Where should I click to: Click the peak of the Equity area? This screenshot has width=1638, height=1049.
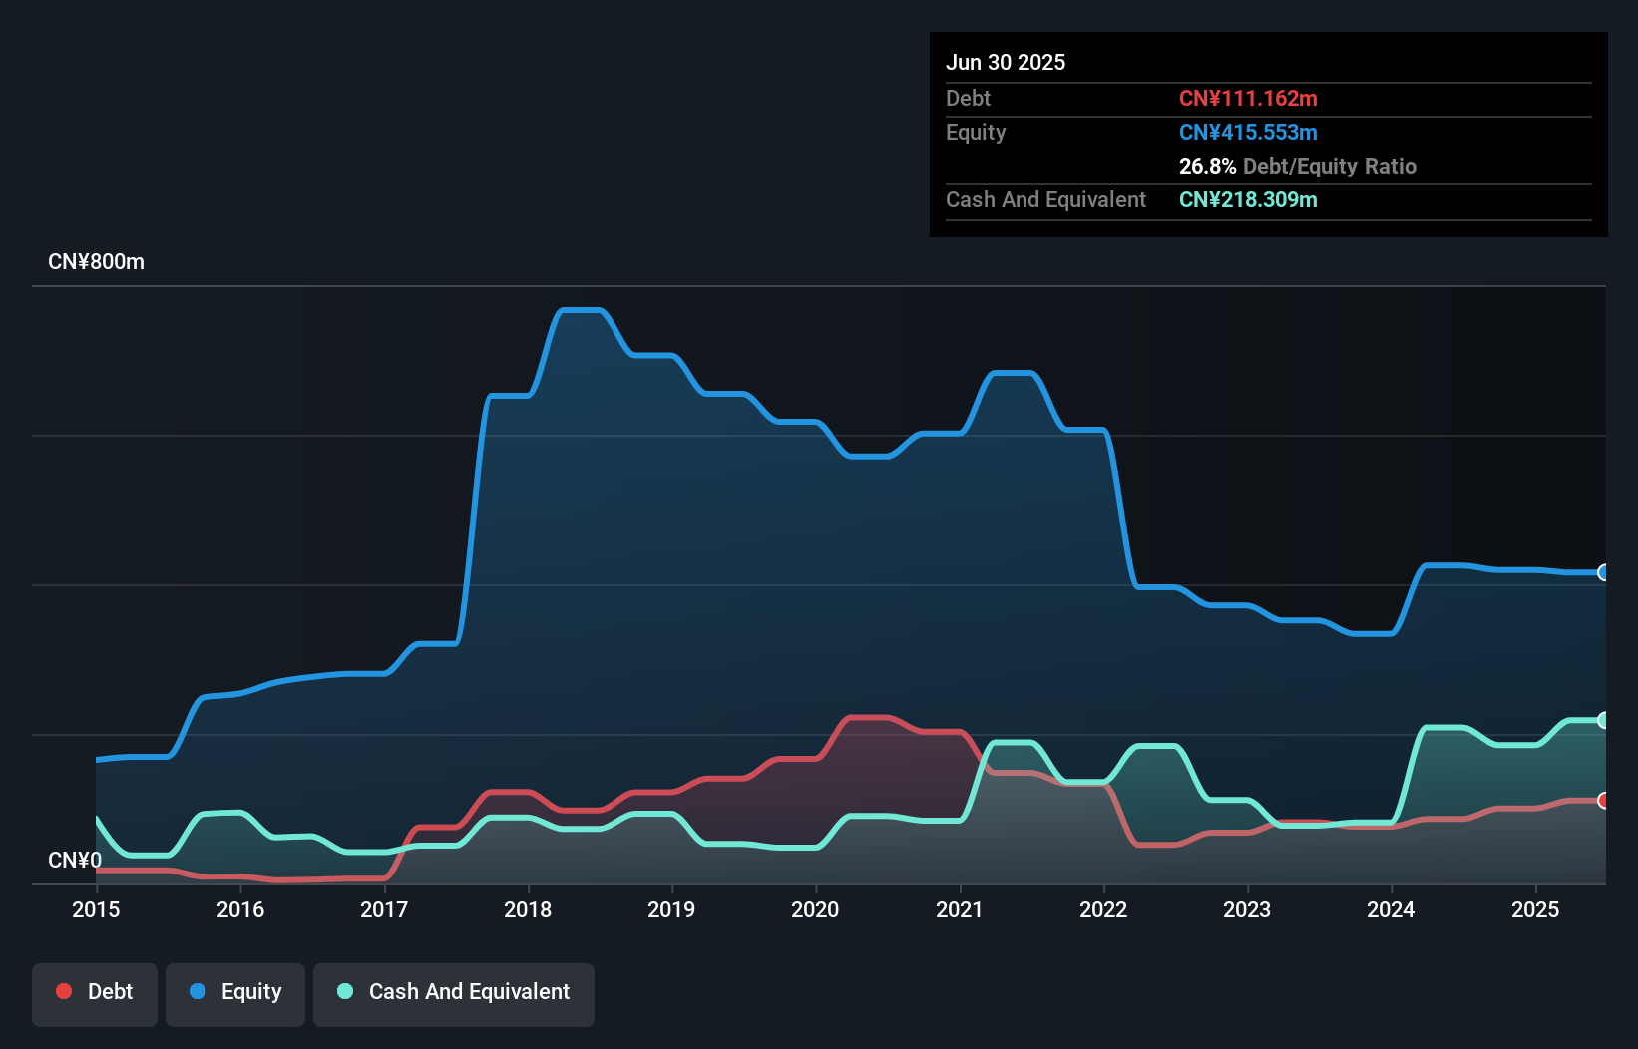point(581,310)
